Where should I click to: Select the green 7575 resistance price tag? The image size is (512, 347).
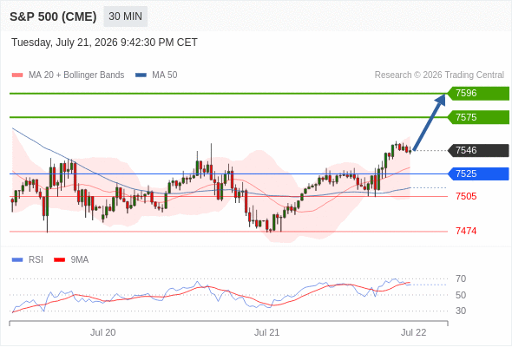pos(478,117)
